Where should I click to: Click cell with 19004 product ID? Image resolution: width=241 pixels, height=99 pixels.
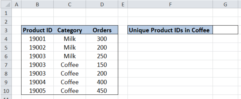coord(37,82)
